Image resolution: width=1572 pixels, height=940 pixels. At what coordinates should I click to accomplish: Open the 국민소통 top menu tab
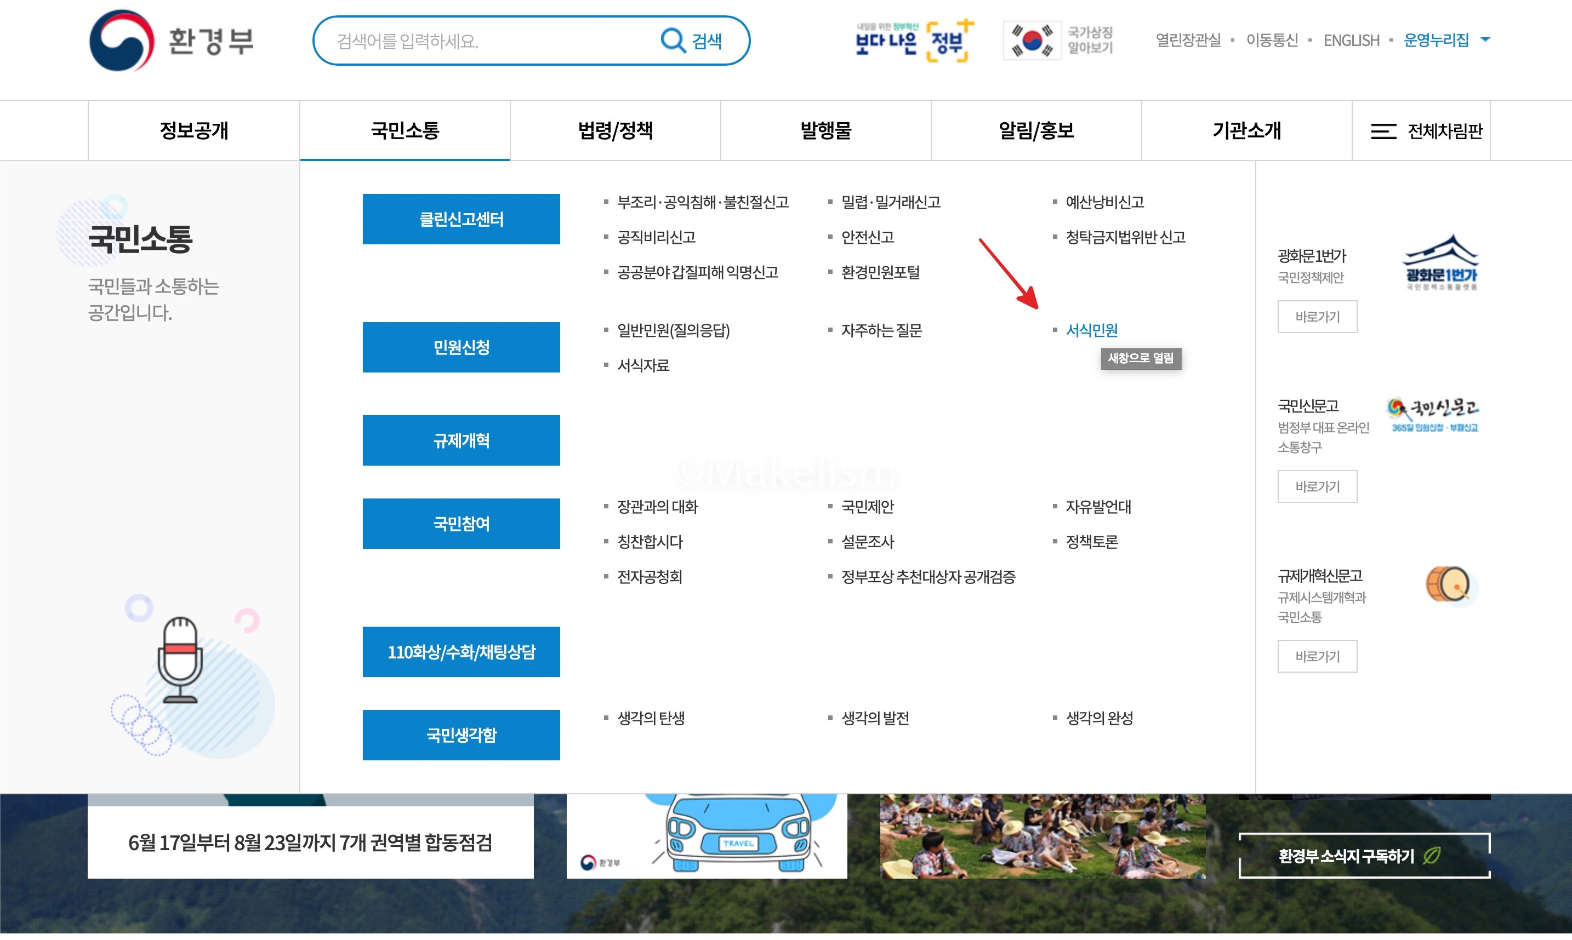click(x=405, y=131)
